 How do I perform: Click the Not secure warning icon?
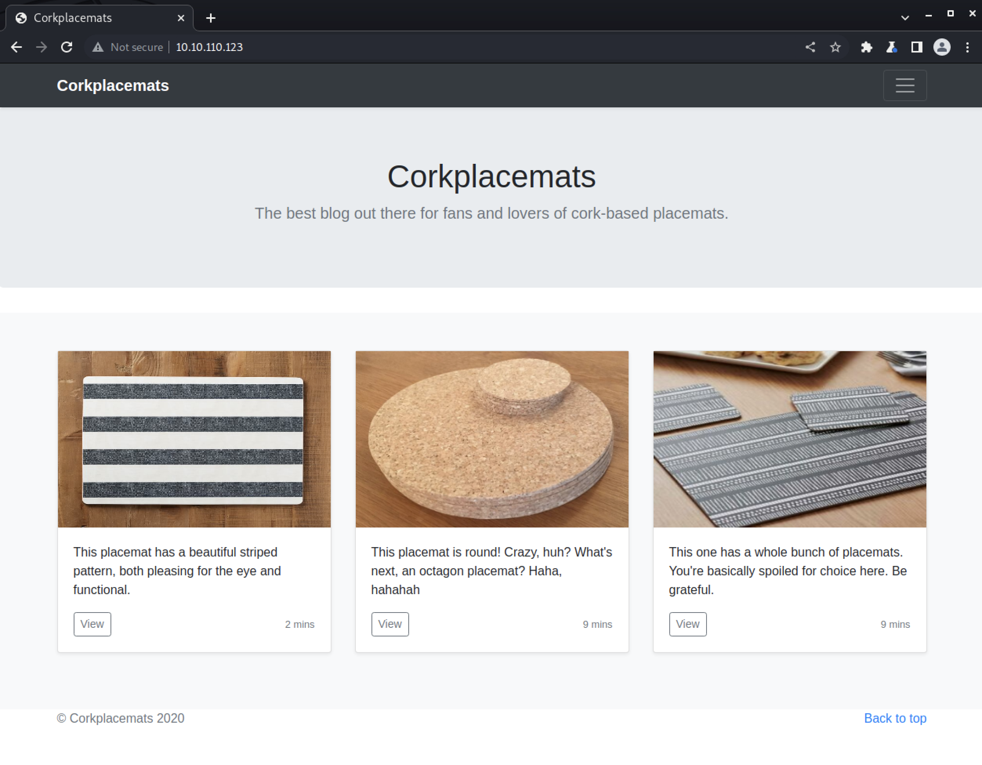click(x=98, y=47)
